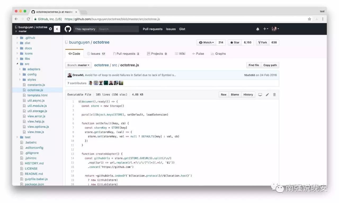Expand the libs folder
339x203 pixels.
17,59
